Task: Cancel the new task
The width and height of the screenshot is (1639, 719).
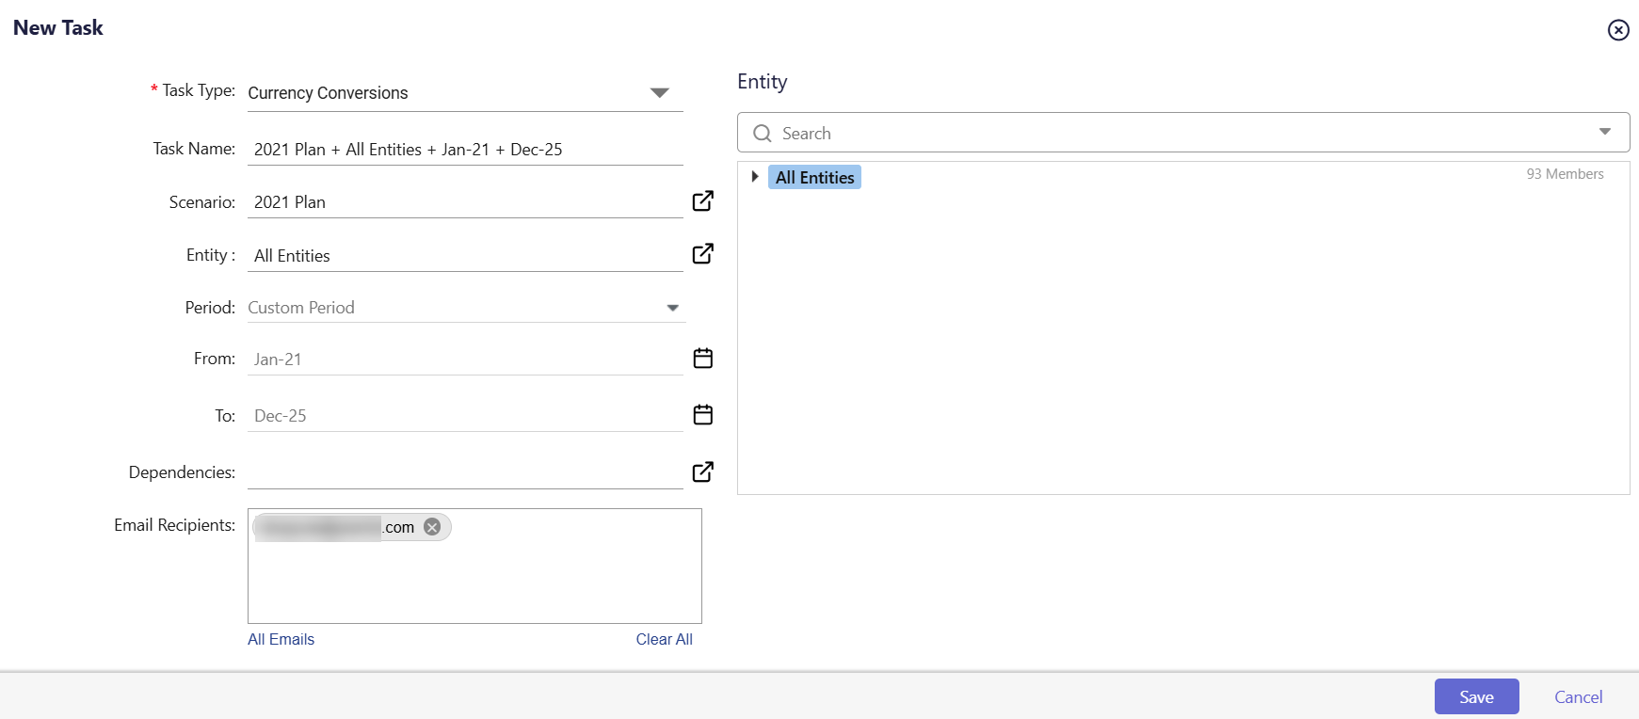Action: (x=1578, y=696)
